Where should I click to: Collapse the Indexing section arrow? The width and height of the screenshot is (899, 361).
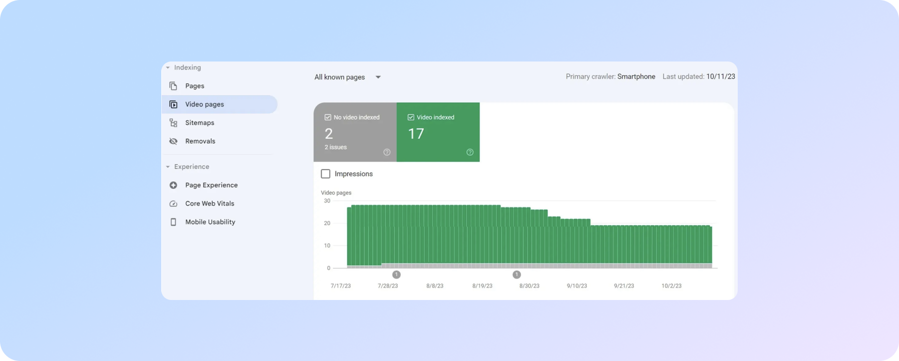coord(168,67)
